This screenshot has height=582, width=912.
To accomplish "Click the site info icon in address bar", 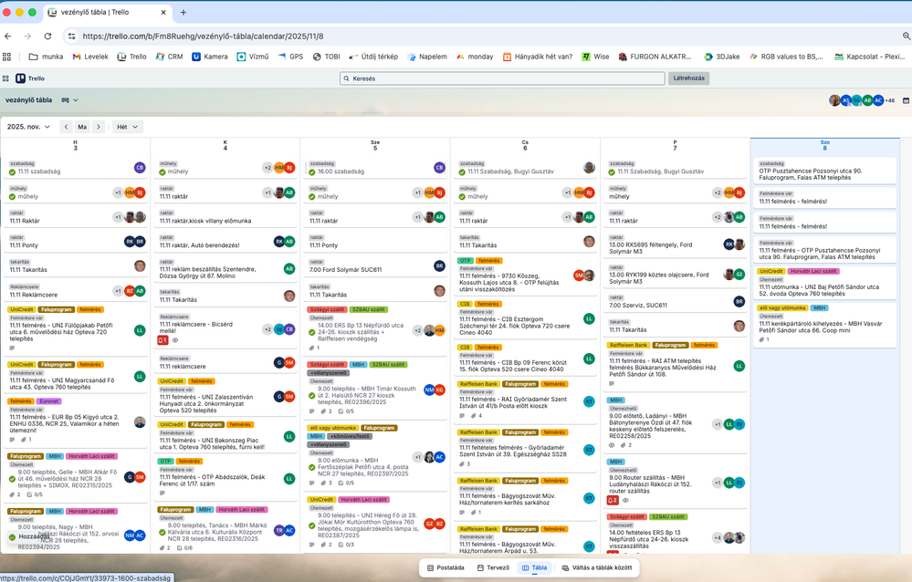I will coord(71,36).
